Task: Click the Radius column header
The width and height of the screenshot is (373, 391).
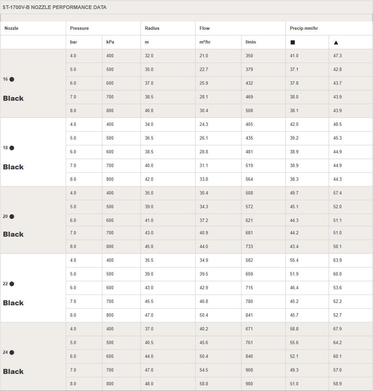Action: pyautogui.click(x=152, y=29)
